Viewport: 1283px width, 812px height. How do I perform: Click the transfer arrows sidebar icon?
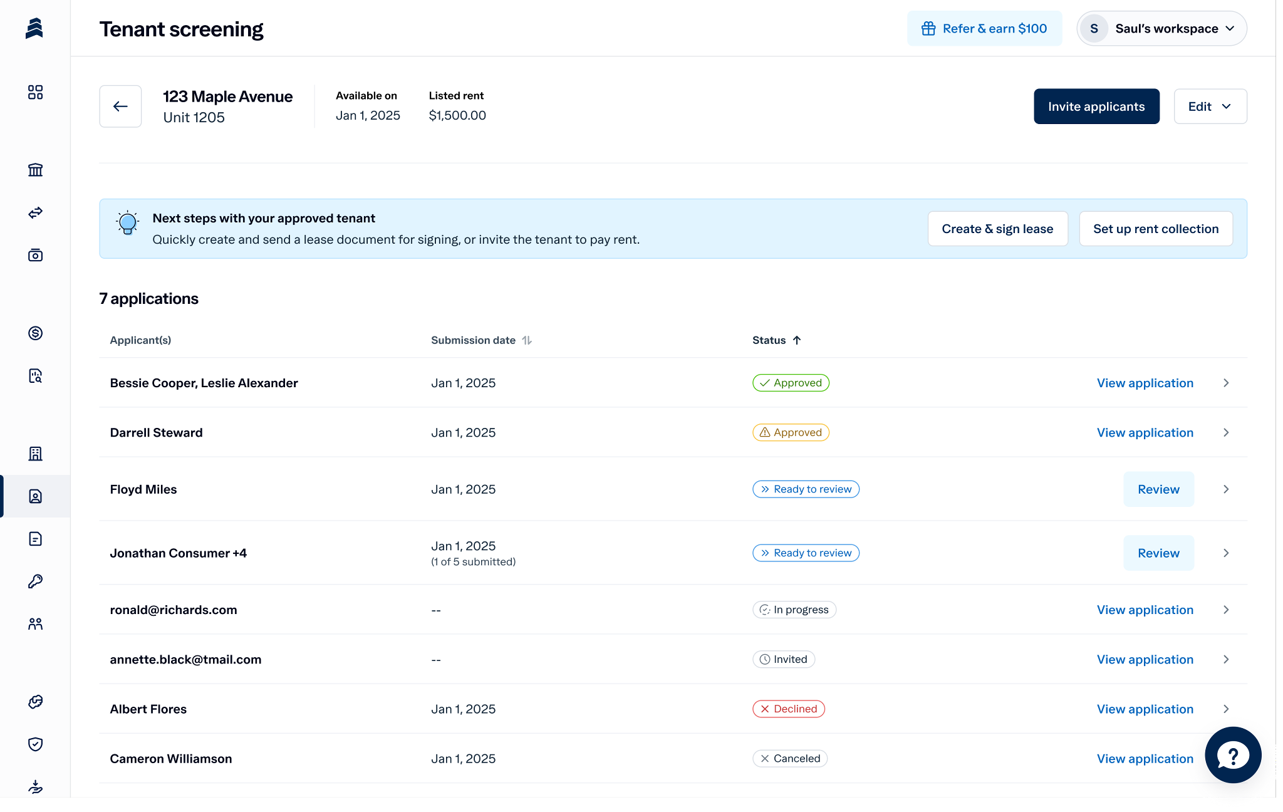click(x=35, y=213)
